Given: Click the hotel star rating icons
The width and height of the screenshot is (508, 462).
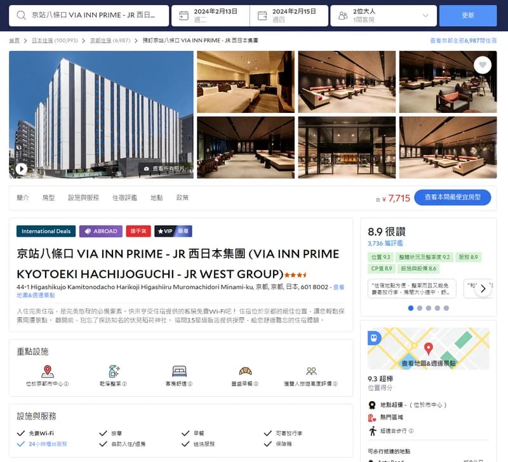Looking at the screenshot, I should [295, 275].
